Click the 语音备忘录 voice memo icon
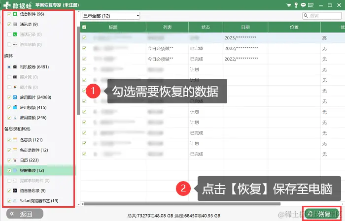Image resolution: width=345 pixels, height=221 pixels. pos(15,190)
